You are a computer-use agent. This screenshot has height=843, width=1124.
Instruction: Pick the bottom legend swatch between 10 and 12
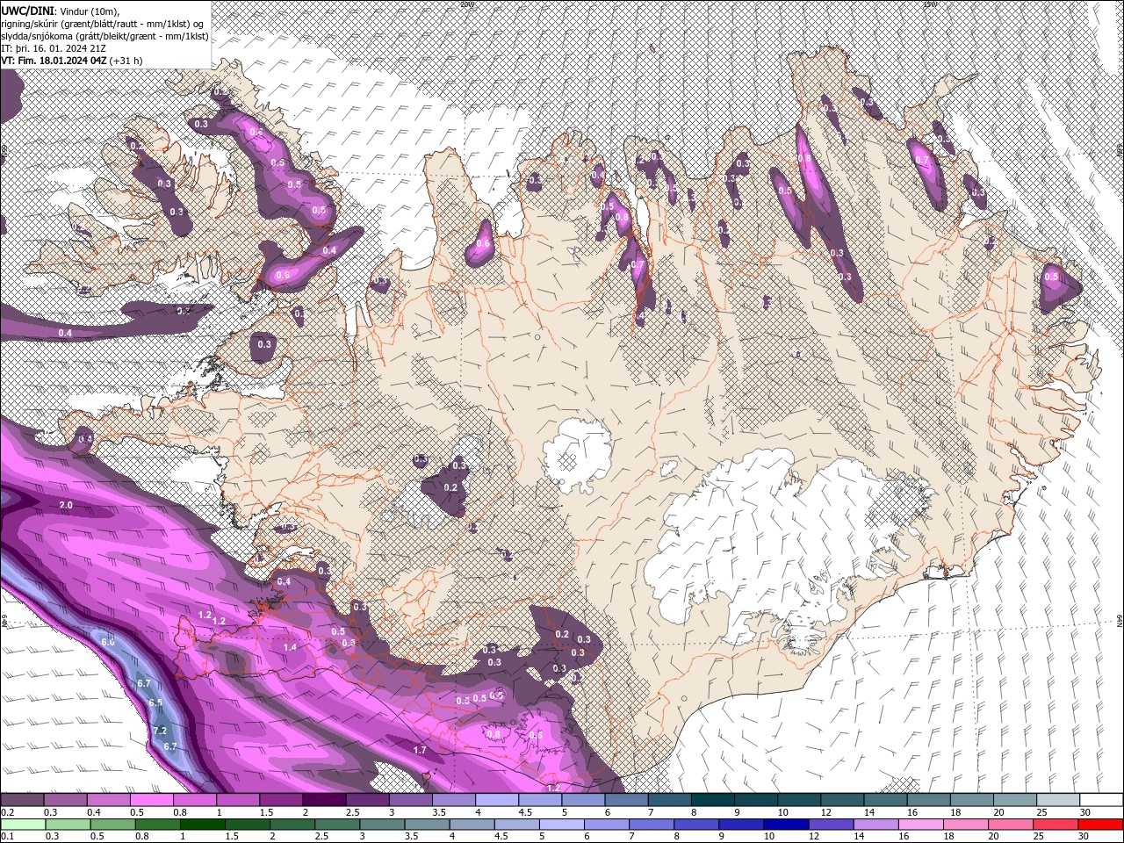[785, 825]
